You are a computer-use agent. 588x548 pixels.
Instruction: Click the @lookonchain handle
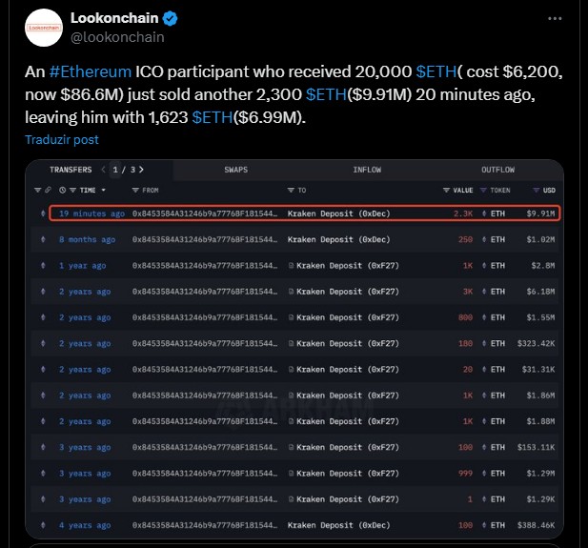[117, 37]
